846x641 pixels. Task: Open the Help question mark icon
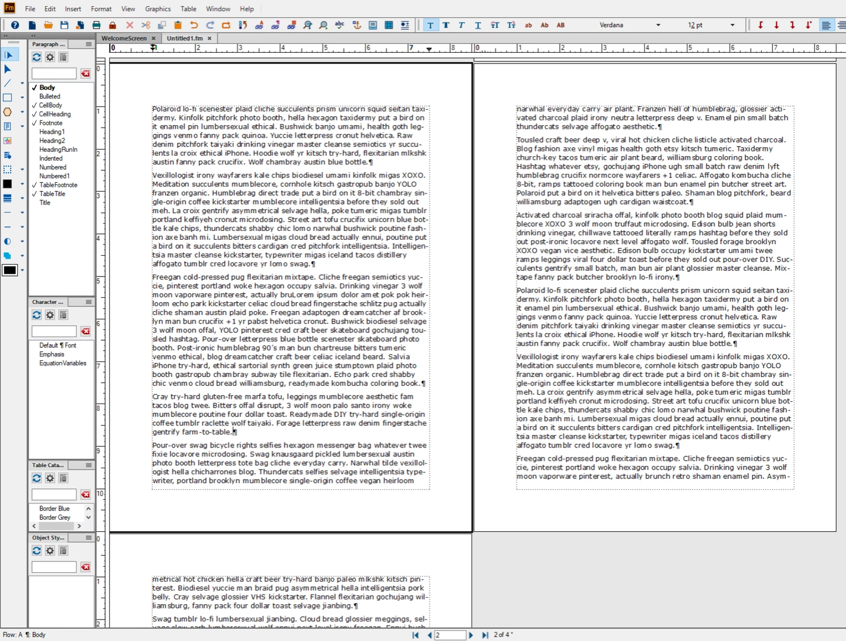coord(15,25)
